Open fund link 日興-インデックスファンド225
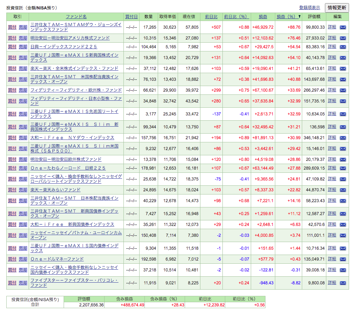The image size is (355, 312). 64,47
